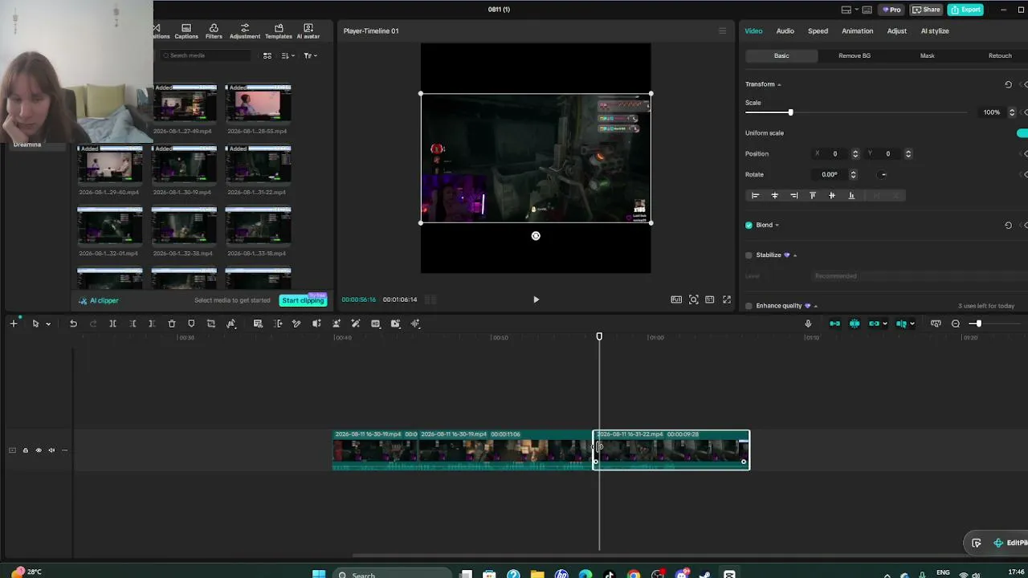Open the media sort options dropdown

[x=288, y=55]
